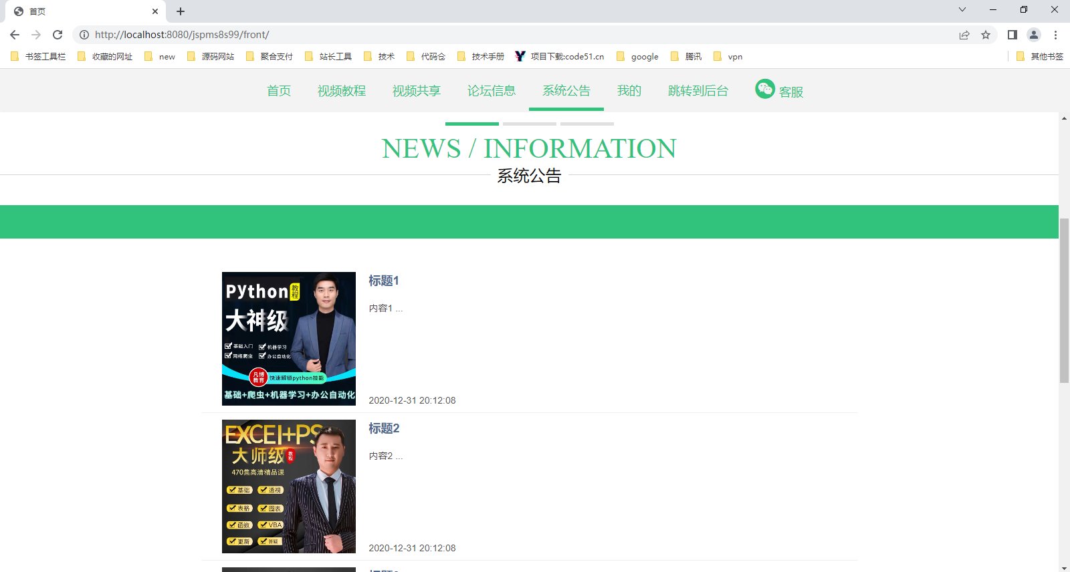The width and height of the screenshot is (1070, 572).
Task: Click the 内容2 ... summary text
Action: tap(386, 456)
